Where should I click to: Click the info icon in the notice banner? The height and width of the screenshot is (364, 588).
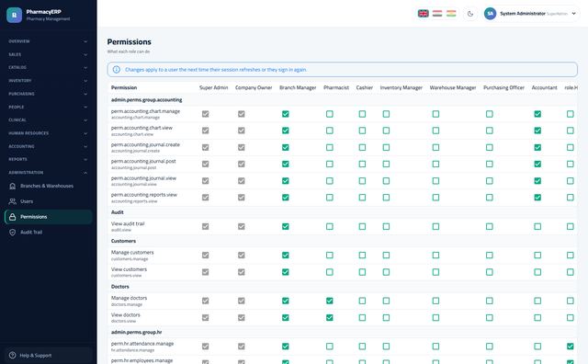117,70
